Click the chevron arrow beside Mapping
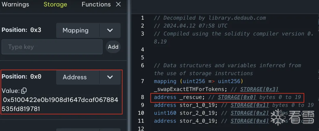Image resolution: width=319 pixels, height=131 pixels. (x=110, y=30)
